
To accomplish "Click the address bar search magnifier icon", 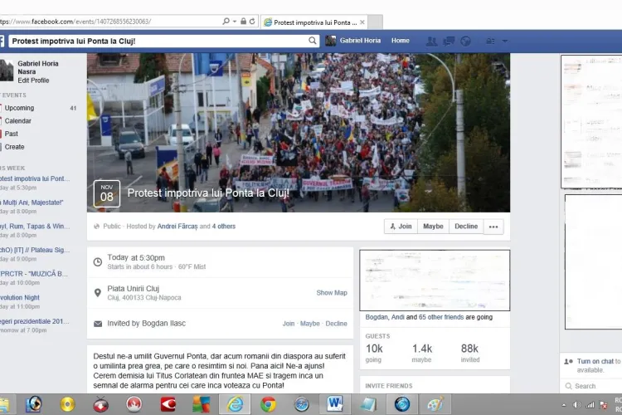I will (226, 22).
